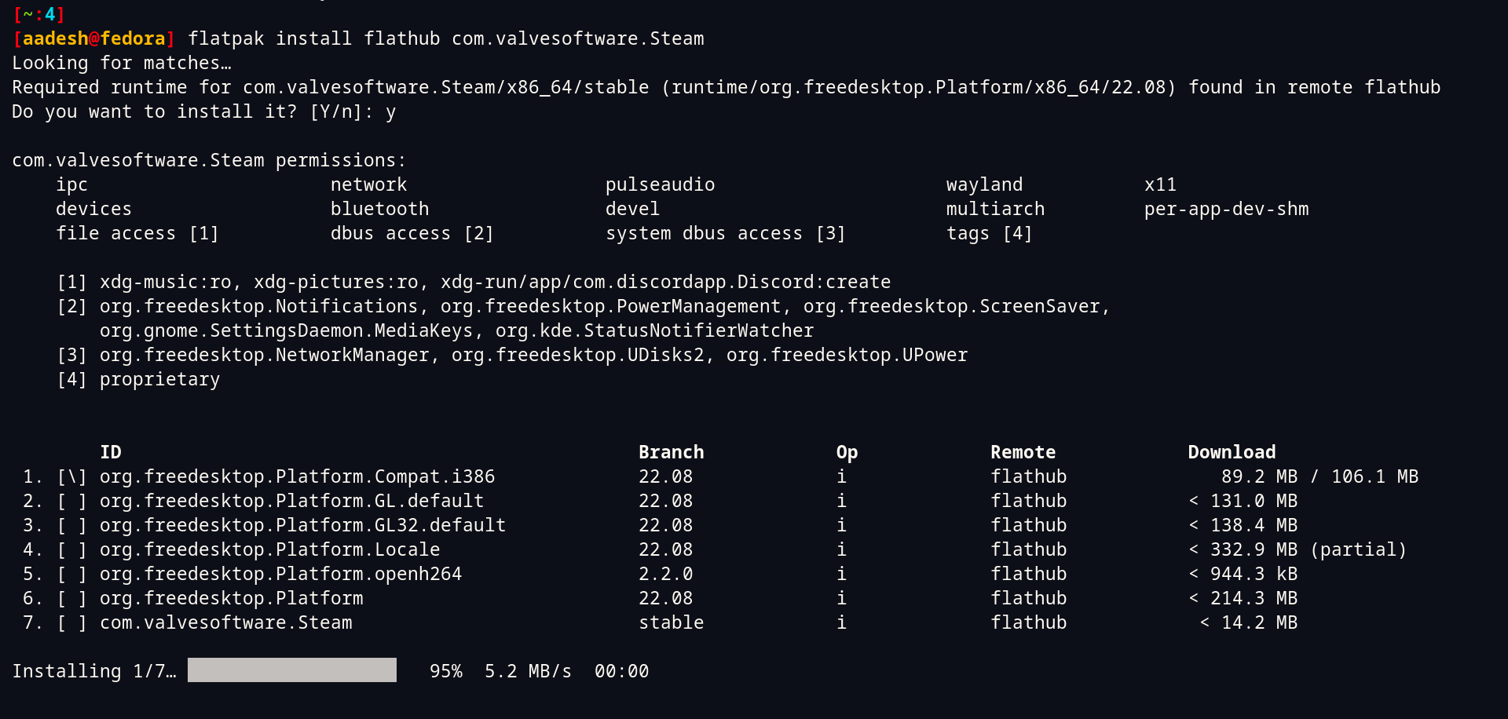Click the empty bracket beside Platform.GL.default
The width and height of the screenshot is (1508, 719).
click(71, 501)
